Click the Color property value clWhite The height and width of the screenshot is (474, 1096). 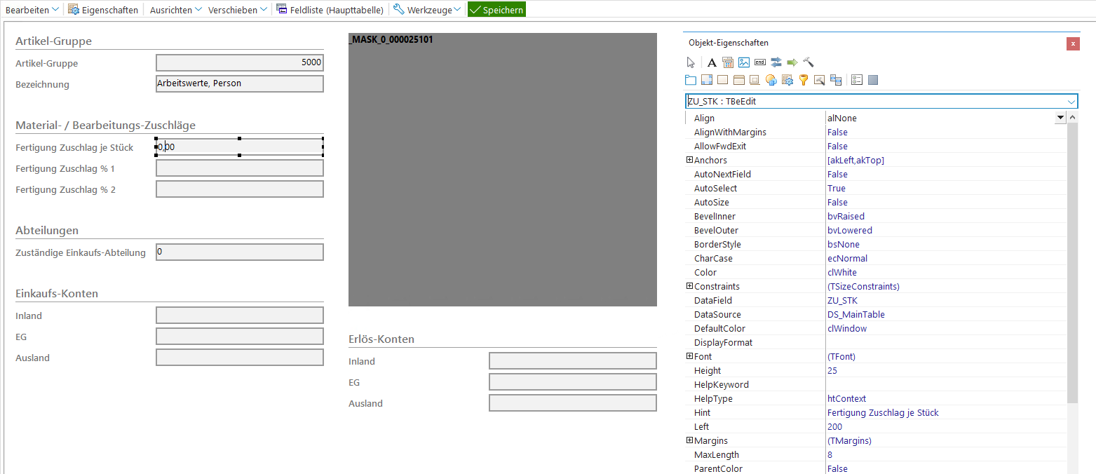841,272
